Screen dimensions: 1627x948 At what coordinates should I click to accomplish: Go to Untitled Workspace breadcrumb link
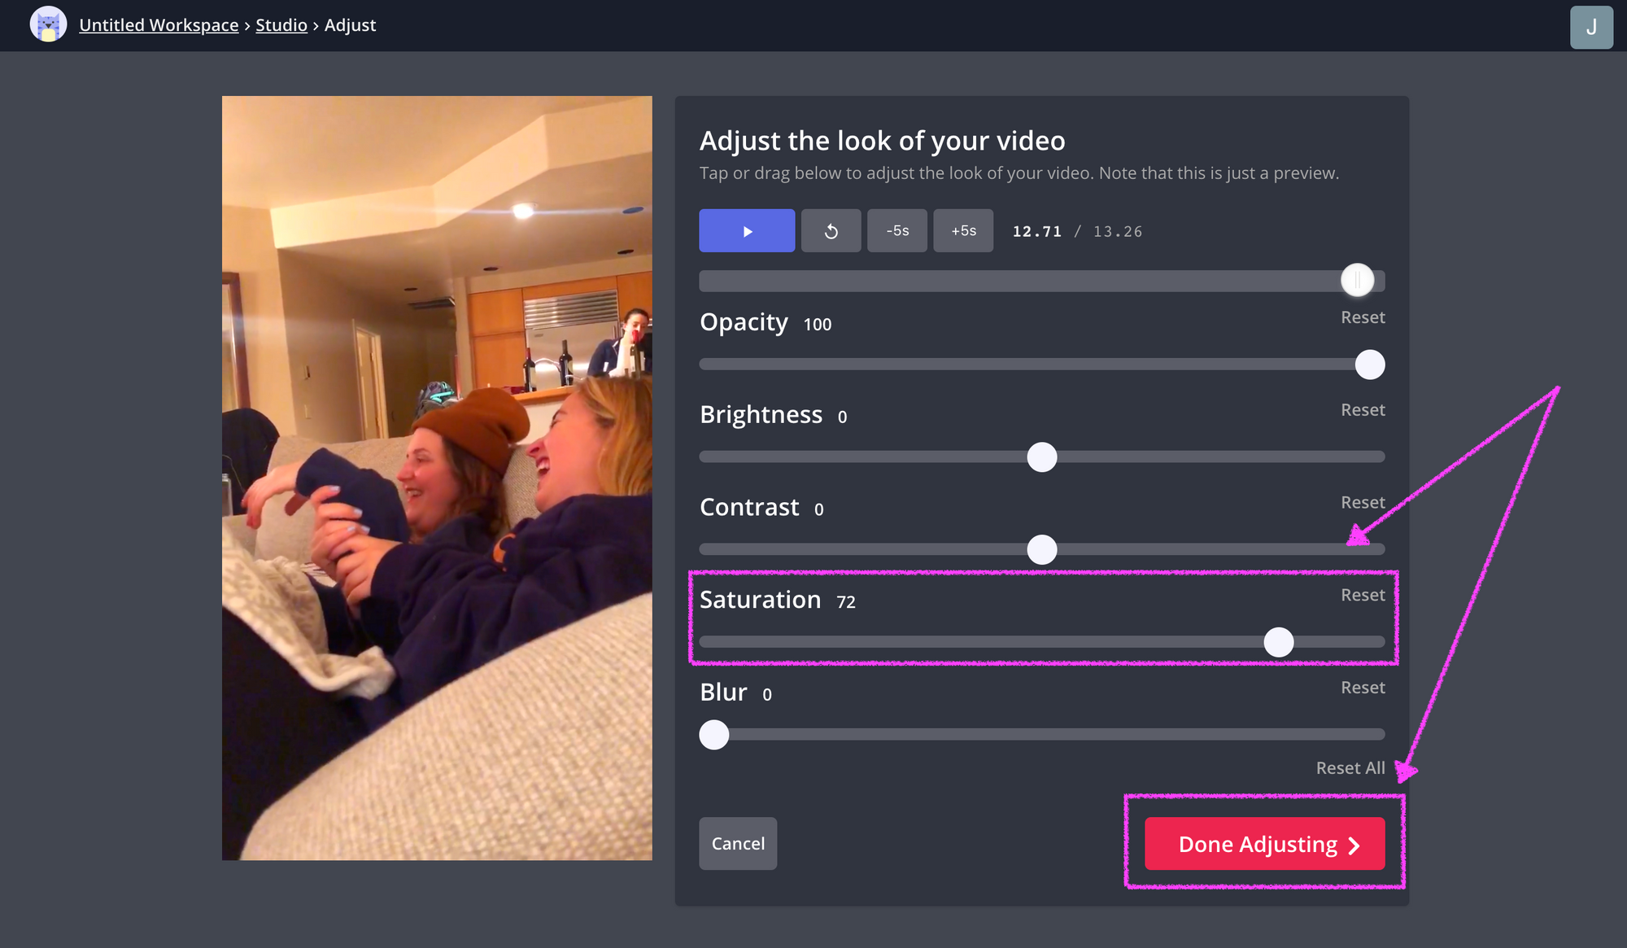pyautogui.click(x=159, y=25)
